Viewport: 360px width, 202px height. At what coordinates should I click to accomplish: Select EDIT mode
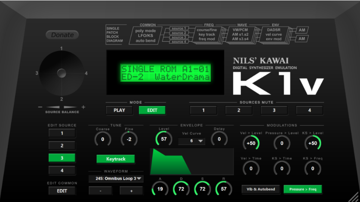(x=152, y=110)
